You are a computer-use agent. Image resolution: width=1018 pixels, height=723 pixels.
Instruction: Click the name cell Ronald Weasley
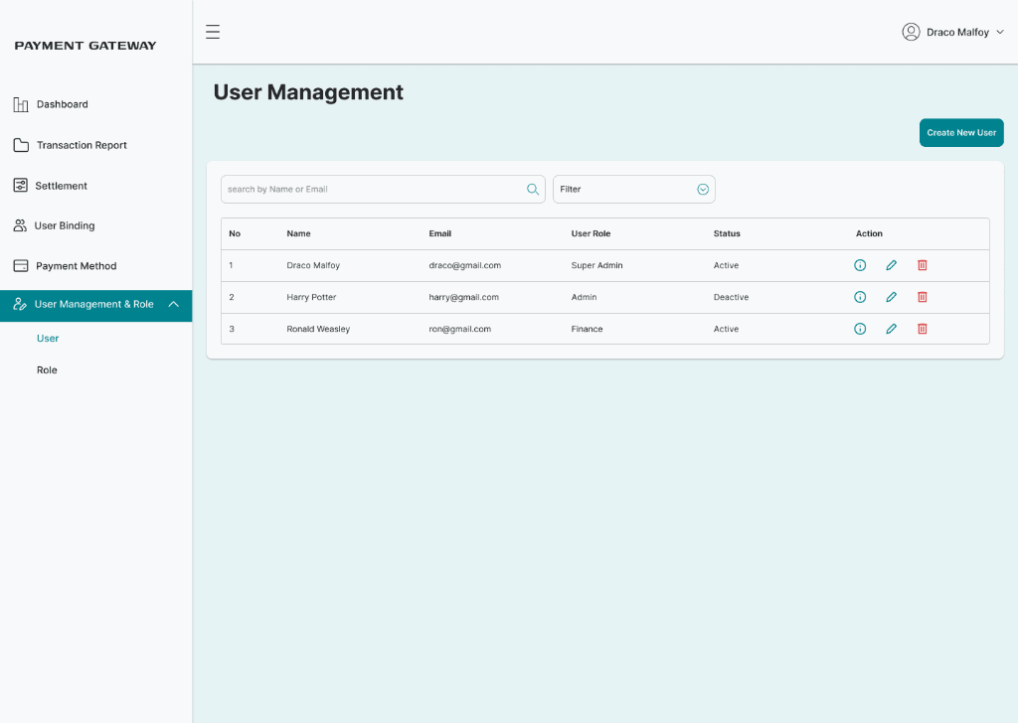pos(318,329)
